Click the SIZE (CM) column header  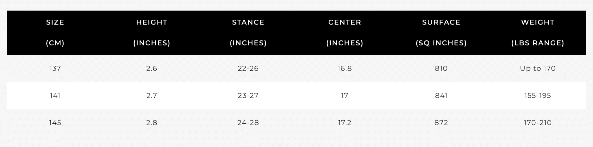pos(55,33)
